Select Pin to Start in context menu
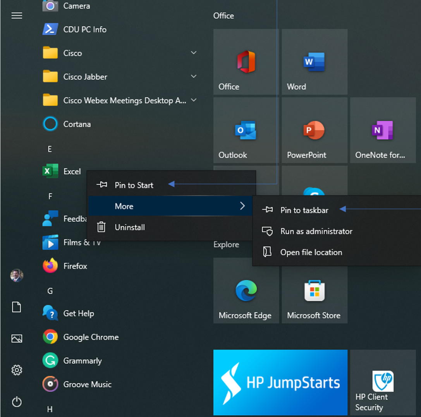This screenshot has height=417, width=421. (171, 185)
